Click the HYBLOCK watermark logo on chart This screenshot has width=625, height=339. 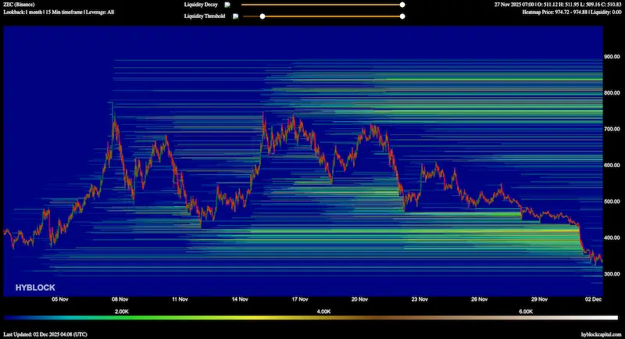(x=35, y=288)
